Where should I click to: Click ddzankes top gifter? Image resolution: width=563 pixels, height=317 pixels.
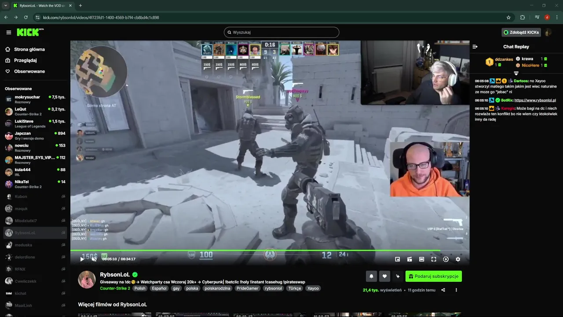click(x=504, y=59)
